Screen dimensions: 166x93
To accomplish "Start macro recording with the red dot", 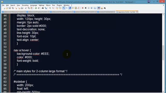I will click(x=82, y=8).
